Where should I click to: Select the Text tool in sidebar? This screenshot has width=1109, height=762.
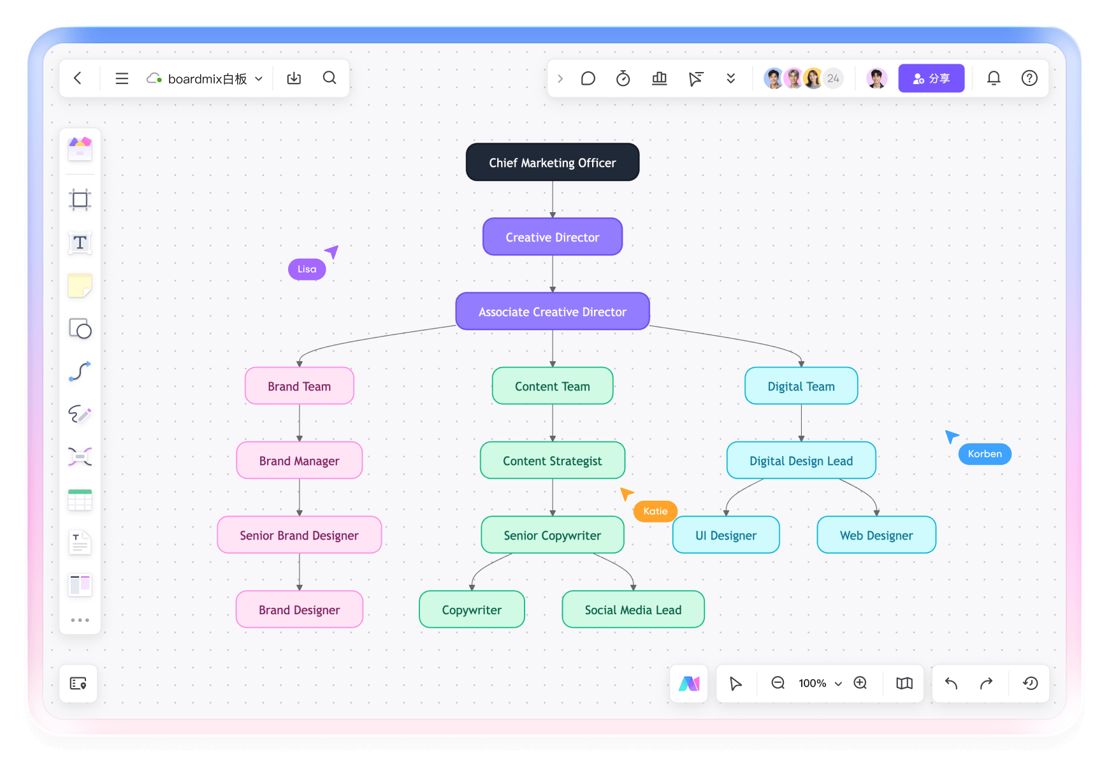(x=80, y=243)
